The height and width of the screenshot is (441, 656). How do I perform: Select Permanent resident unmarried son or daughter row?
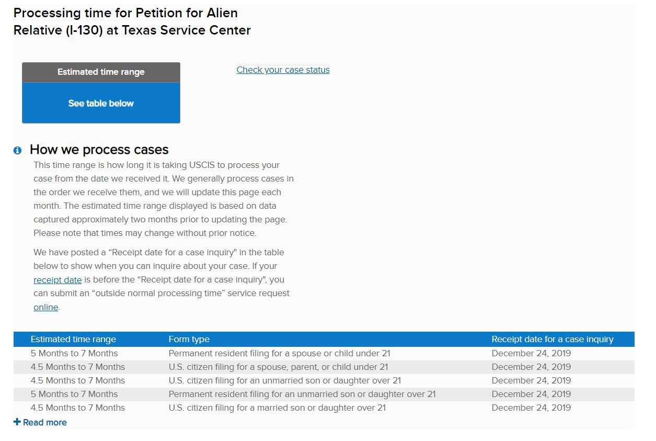pos(302,394)
